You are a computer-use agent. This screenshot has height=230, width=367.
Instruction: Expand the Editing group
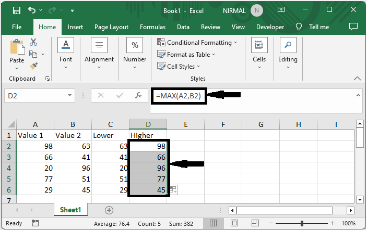(288, 53)
